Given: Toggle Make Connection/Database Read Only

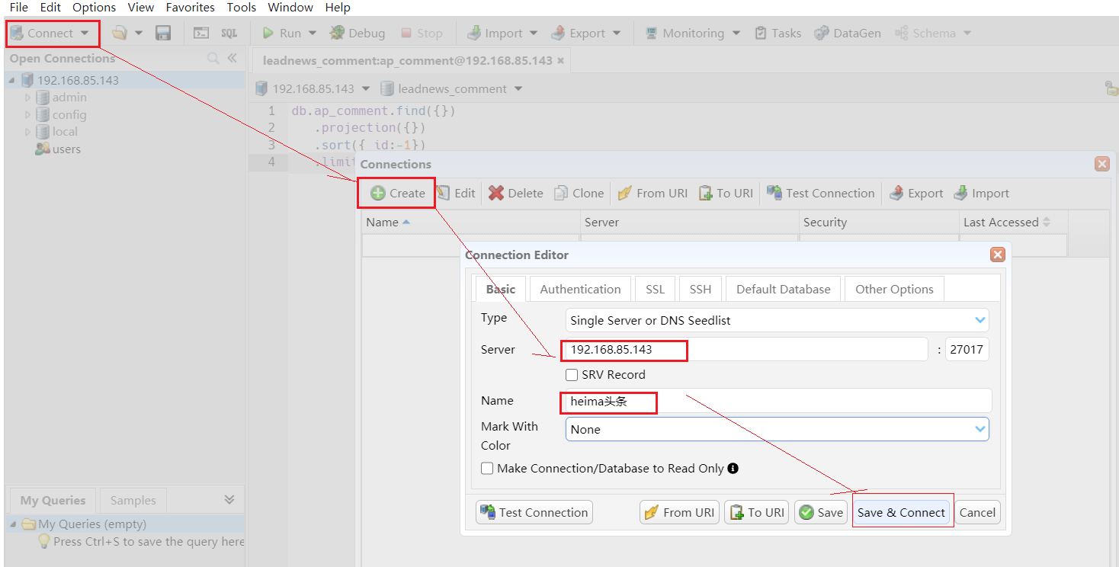Looking at the screenshot, I should [x=487, y=469].
